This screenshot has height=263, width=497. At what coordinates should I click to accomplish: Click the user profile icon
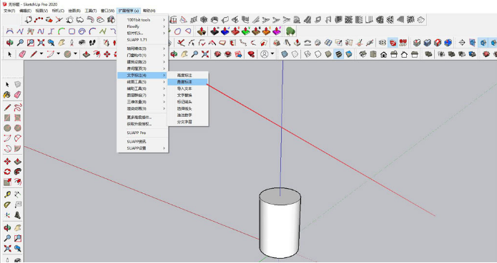pos(265,54)
